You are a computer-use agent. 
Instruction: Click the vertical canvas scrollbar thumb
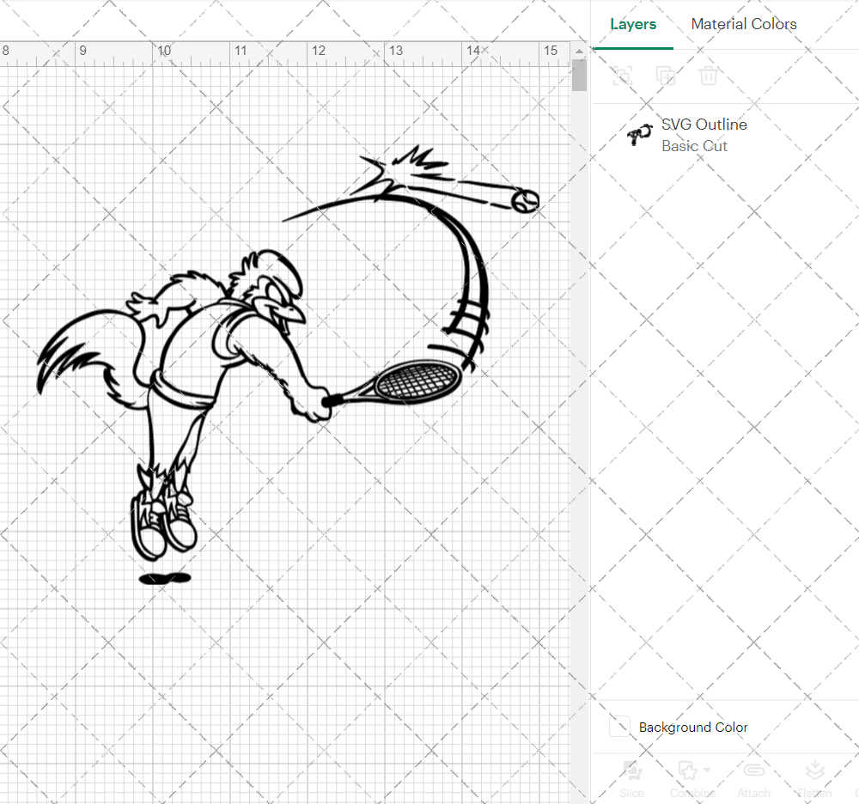(579, 75)
